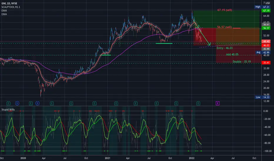
Task: Click the 2020 label on time axis
Action: pyautogui.click(x=23, y=158)
